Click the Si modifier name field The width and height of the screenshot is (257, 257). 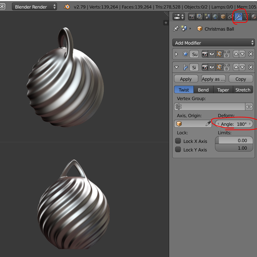(x=194, y=67)
